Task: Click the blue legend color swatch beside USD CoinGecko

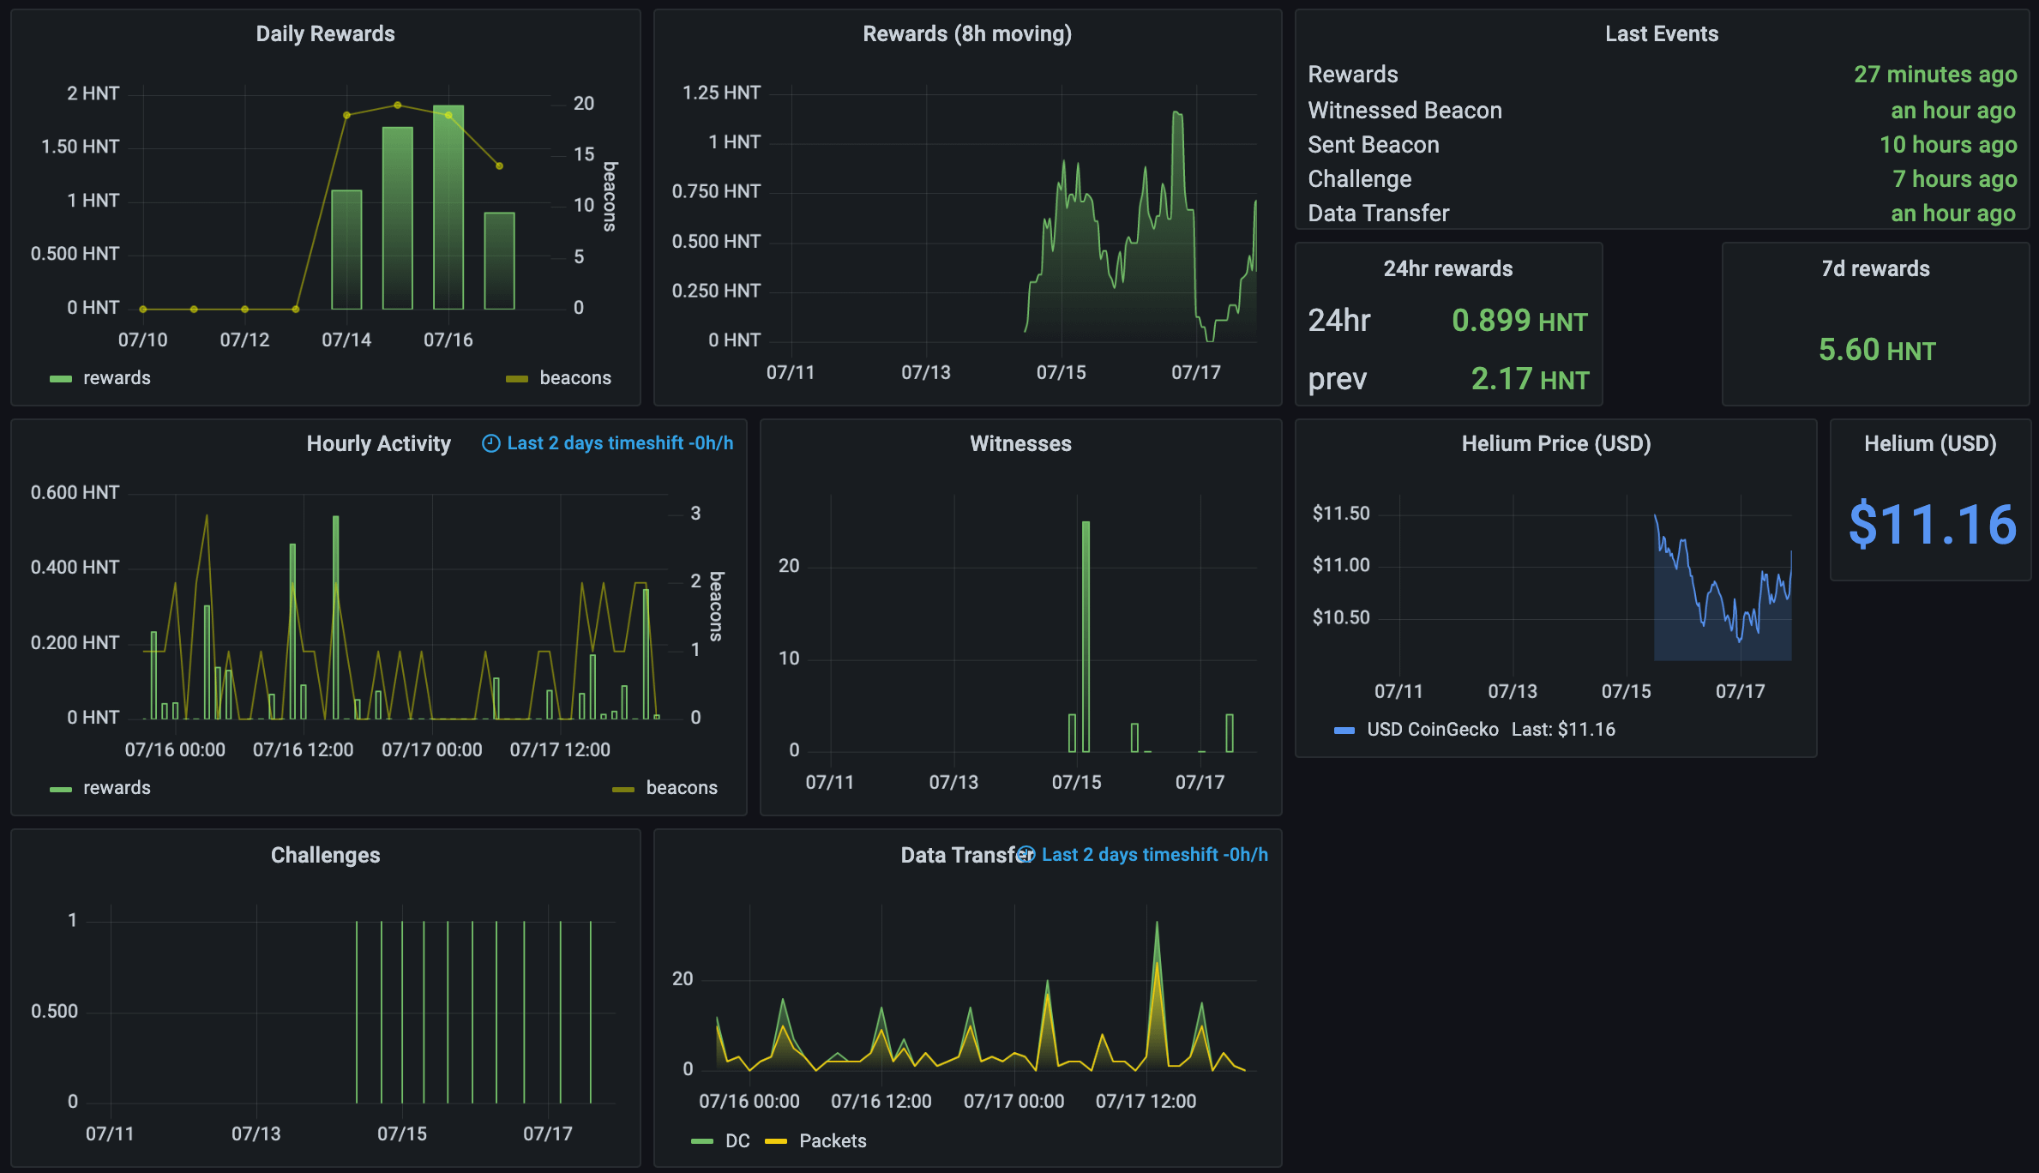Action: (x=1346, y=730)
